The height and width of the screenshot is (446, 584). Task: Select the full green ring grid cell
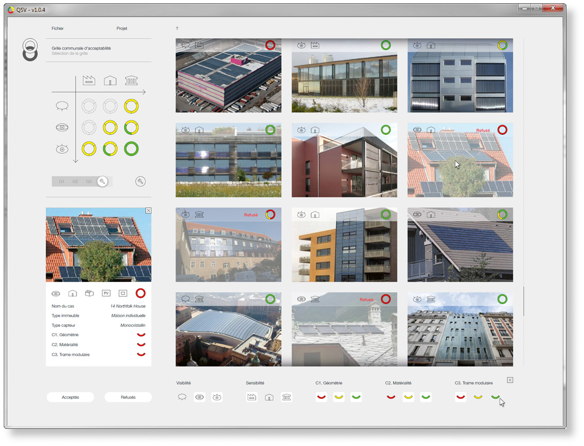click(x=131, y=149)
